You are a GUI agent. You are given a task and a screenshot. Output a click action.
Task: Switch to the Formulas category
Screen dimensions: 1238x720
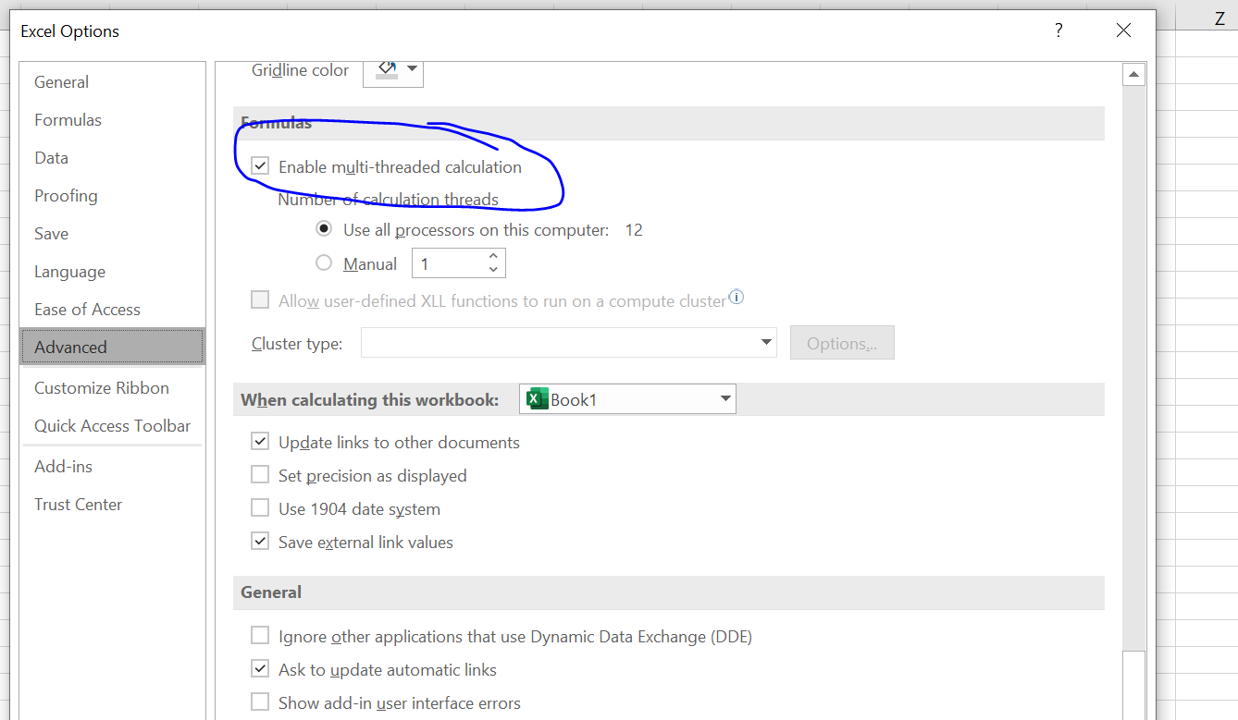pyautogui.click(x=68, y=119)
